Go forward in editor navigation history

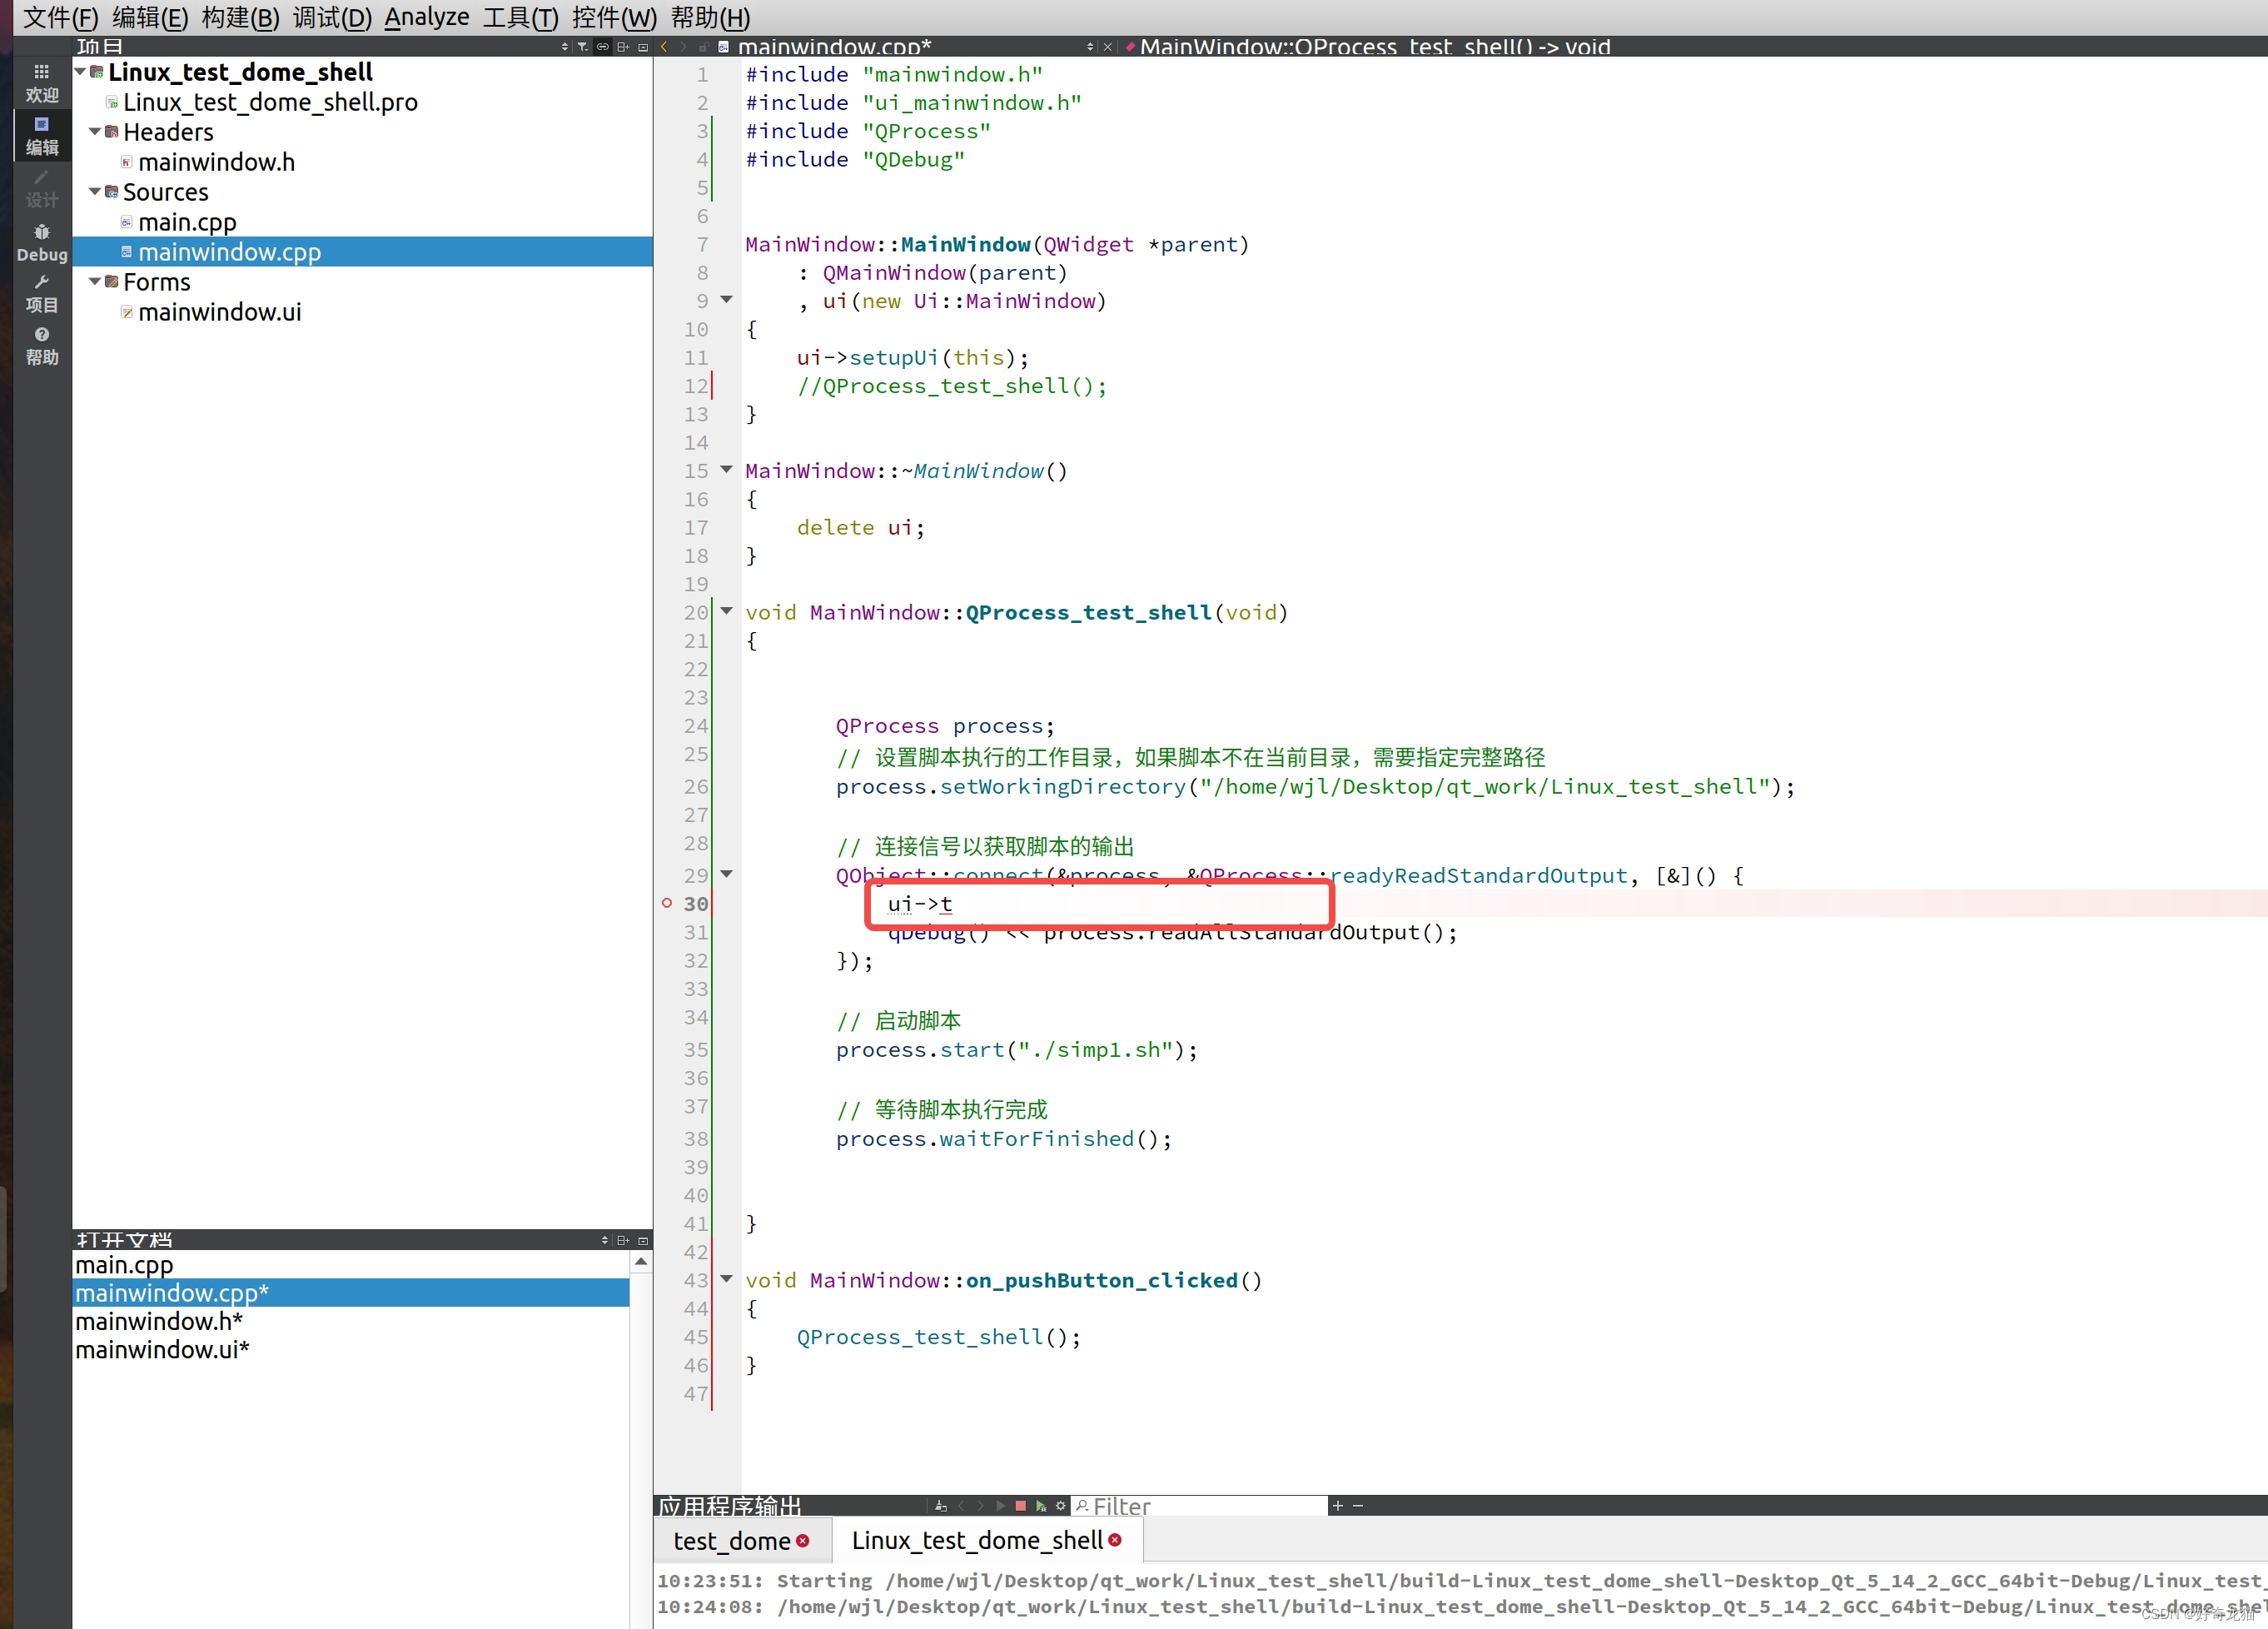(x=683, y=46)
